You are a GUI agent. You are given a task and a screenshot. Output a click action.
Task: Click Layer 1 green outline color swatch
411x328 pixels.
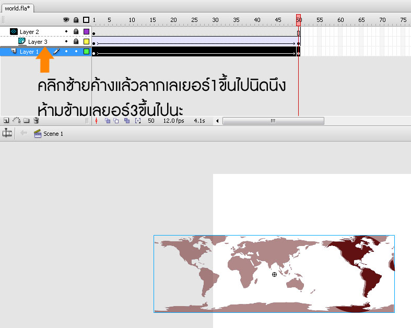point(86,51)
